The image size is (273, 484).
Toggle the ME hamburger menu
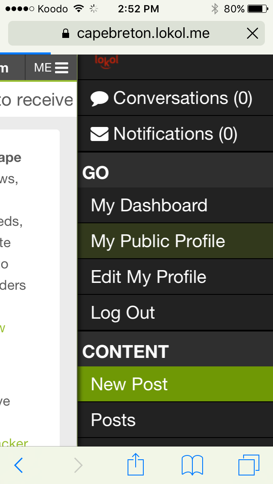51,68
